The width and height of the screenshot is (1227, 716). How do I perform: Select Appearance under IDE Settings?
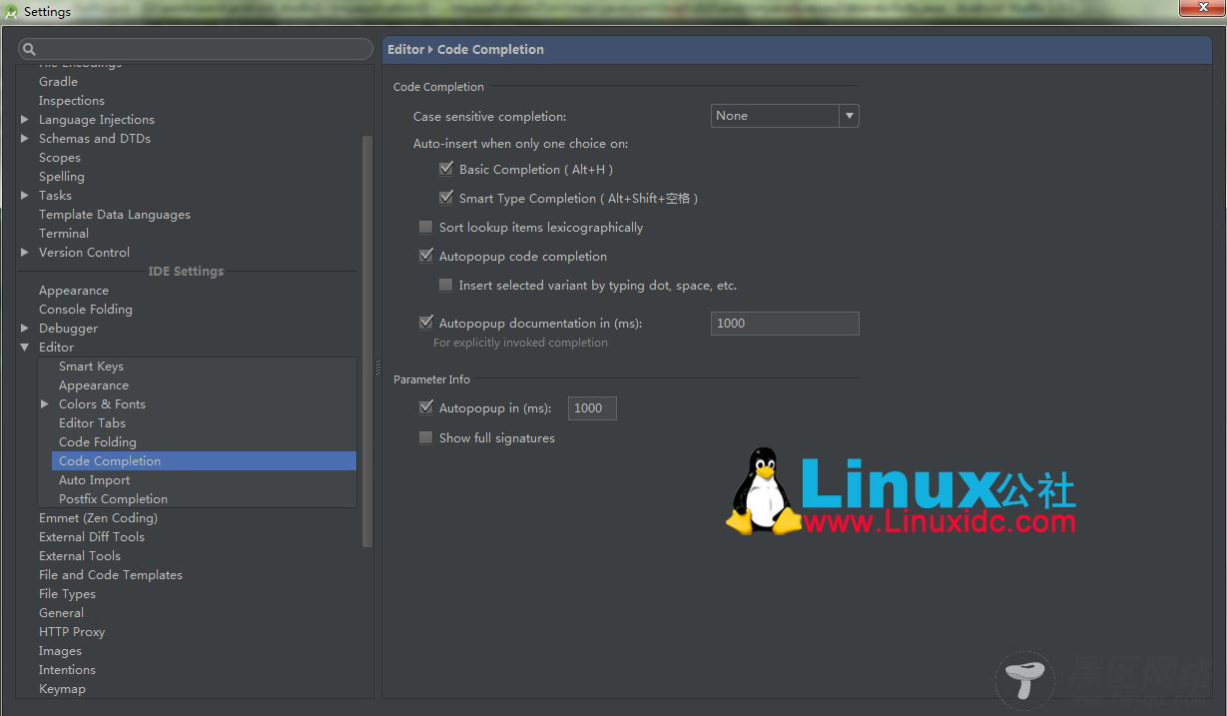click(x=74, y=291)
